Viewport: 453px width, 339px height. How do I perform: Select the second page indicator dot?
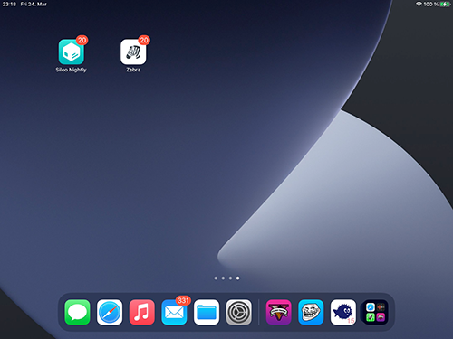click(x=223, y=278)
